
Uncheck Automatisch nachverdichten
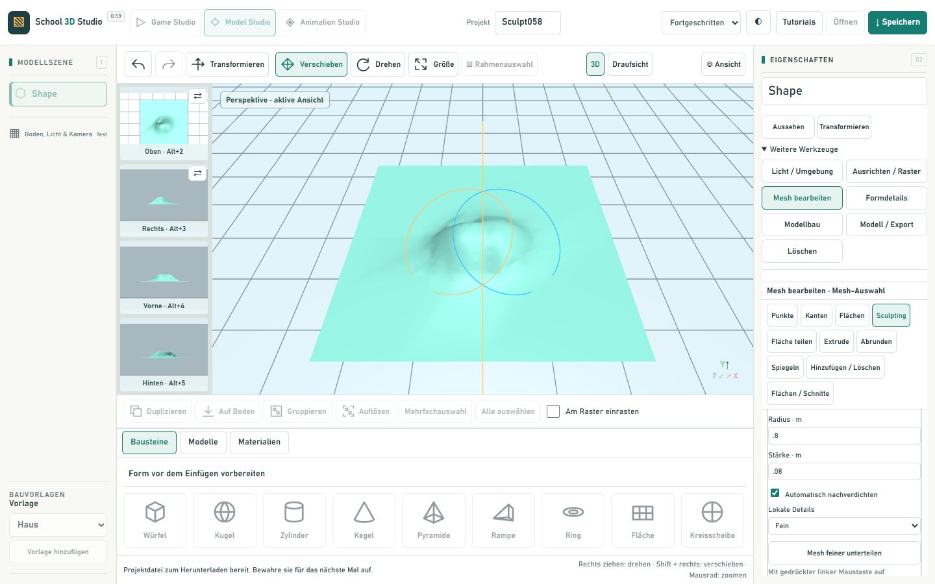(775, 493)
